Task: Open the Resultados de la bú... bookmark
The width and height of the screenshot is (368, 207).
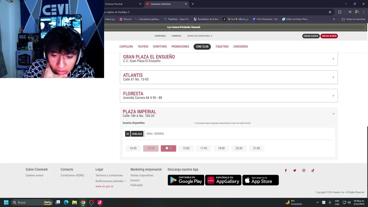Action: click(x=206, y=19)
